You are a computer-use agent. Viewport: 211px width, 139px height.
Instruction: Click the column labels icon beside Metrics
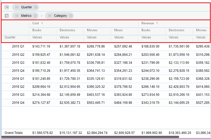[7, 16]
